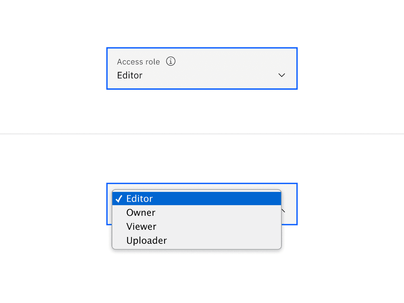Select Uploader from the open list
The height and width of the screenshot is (303, 404).
pyautogui.click(x=146, y=240)
